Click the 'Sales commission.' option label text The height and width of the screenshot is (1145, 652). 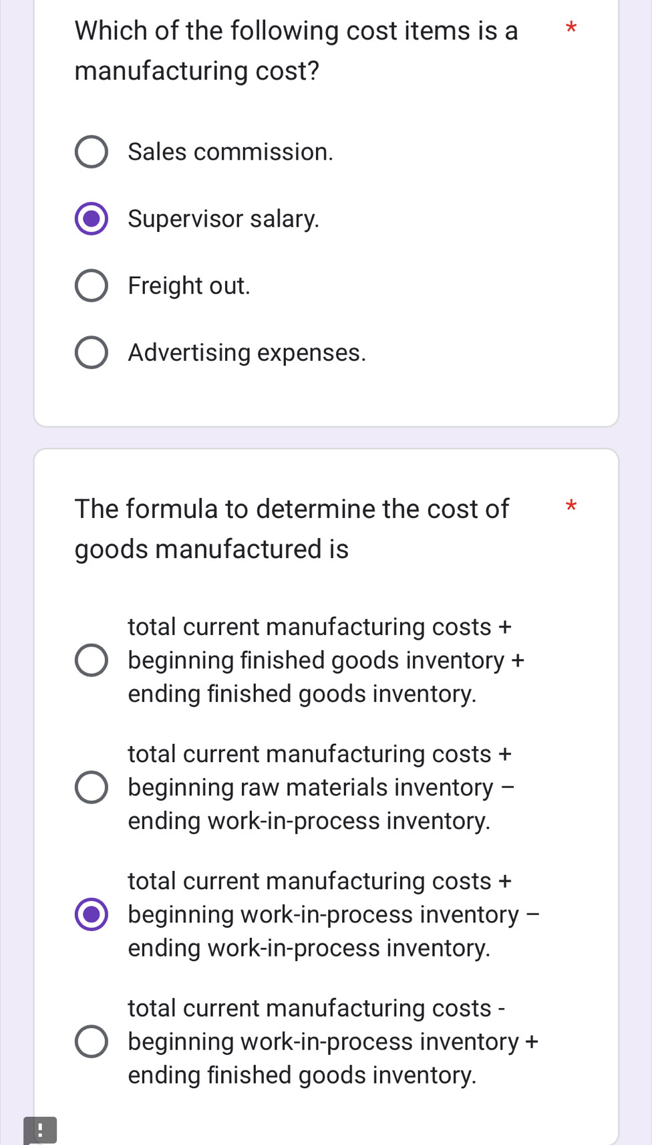pos(230,152)
